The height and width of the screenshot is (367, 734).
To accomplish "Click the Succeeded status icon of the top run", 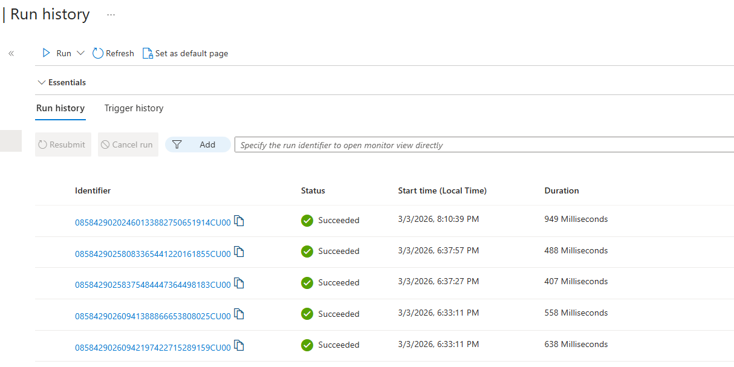I will [x=307, y=221].
